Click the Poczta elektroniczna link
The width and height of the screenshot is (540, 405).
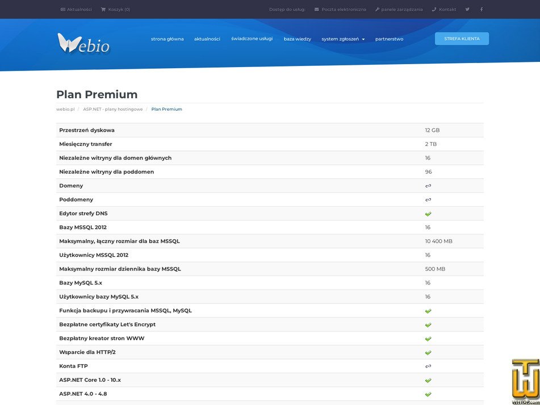point(340,9)
